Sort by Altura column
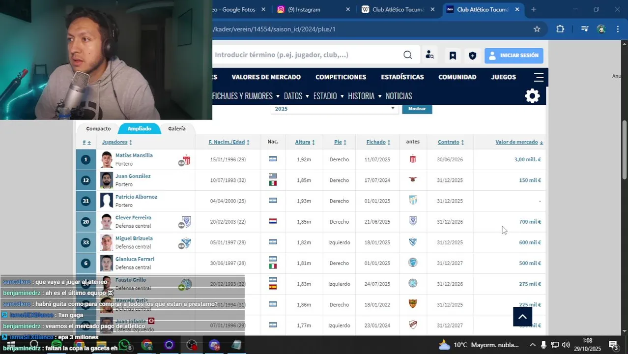This screenshot has width=628, height=354. tap(305, 142)
